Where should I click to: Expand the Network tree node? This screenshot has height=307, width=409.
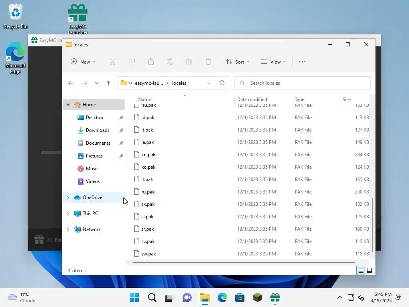[x=68, y=229]
